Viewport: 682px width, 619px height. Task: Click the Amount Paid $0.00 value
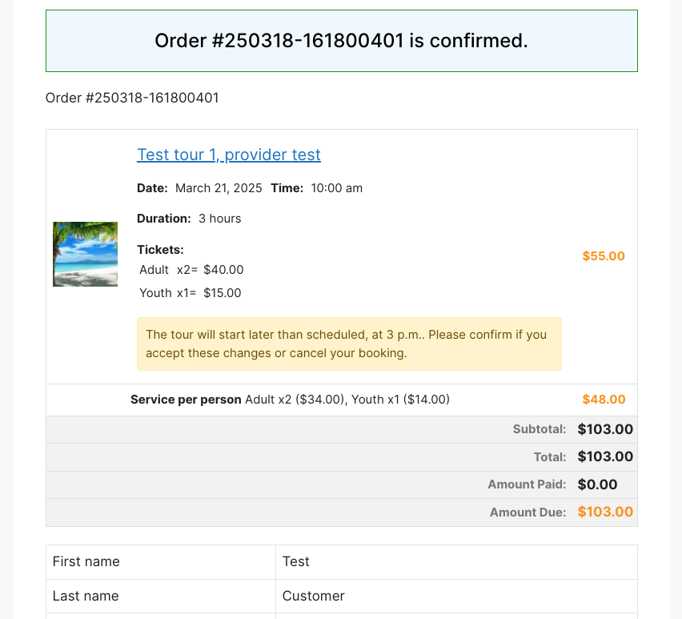pyautogui.click(x=597, y=484)
